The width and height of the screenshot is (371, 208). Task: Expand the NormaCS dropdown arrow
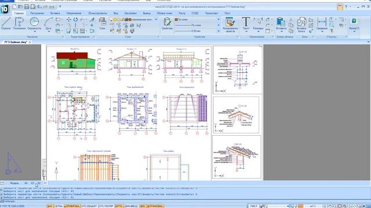354,32
